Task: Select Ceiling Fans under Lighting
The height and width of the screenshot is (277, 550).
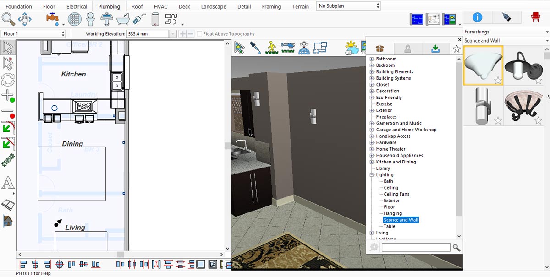Action: tap(397, 194)
